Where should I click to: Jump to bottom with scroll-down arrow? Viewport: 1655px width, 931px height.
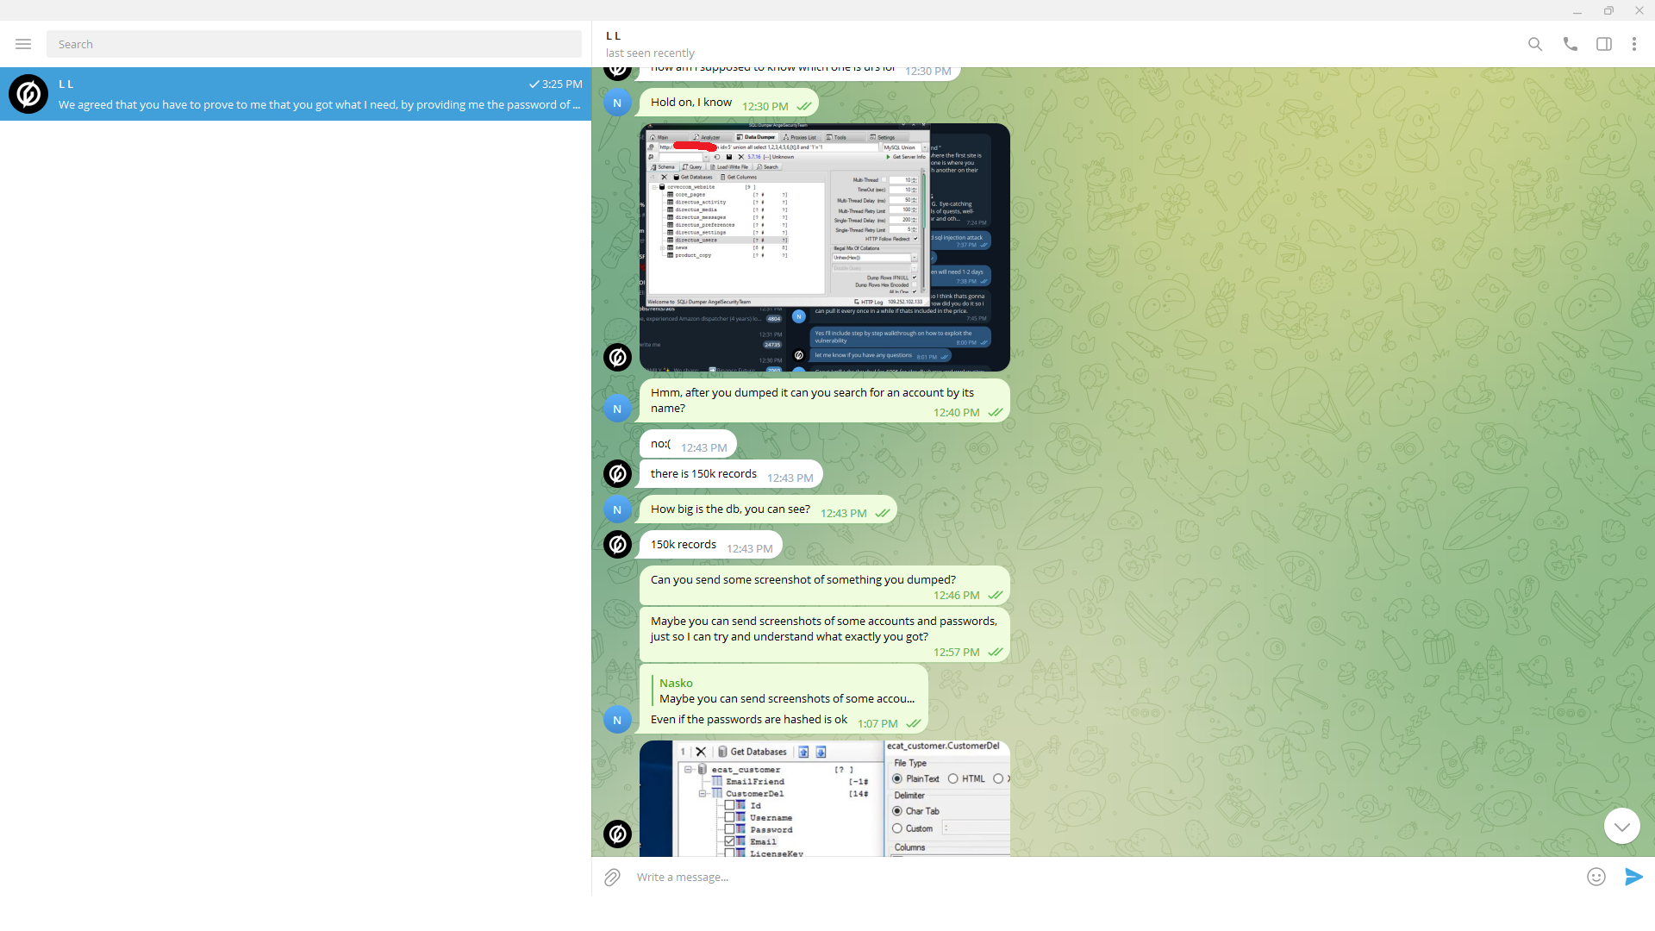1621,826
